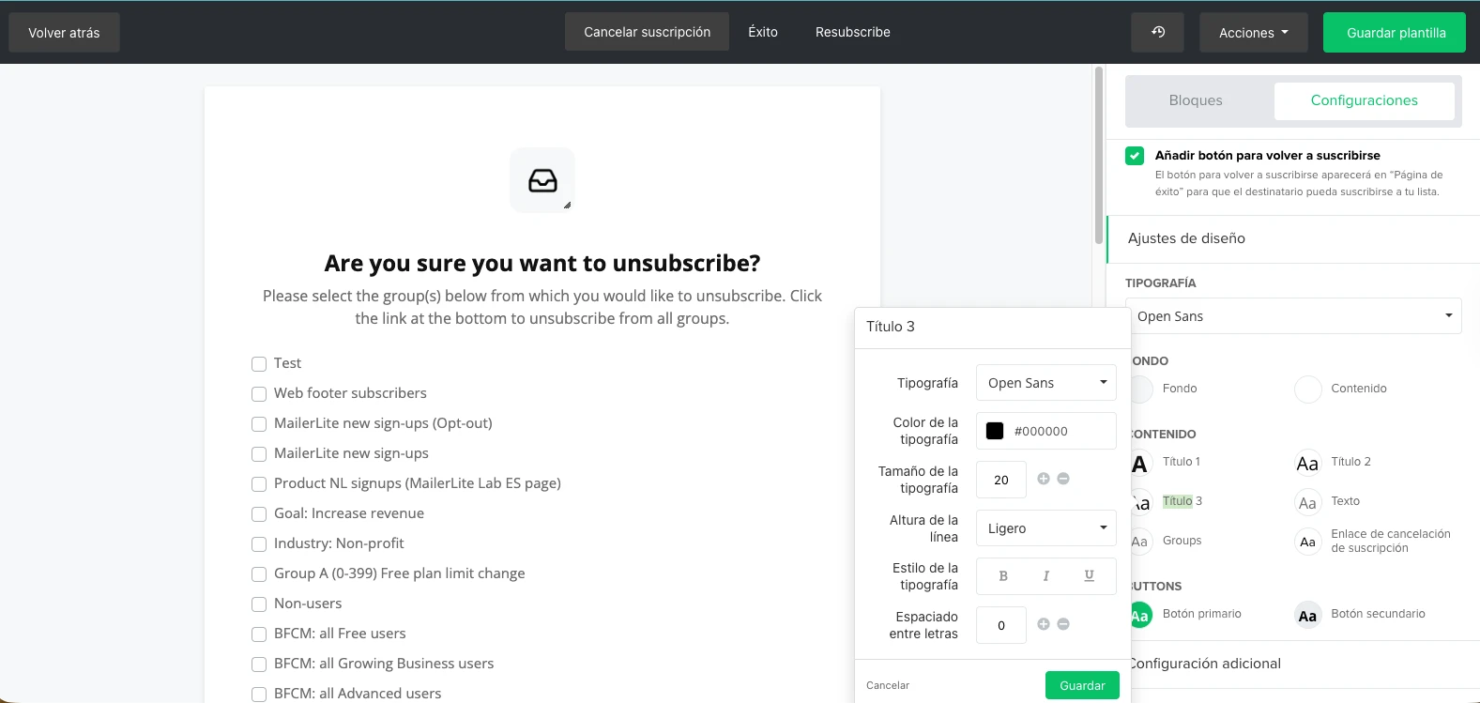The width and height of the screenshot is (1480, 703).
Task: Click the inbox logo image icon
Action: (542, 180)
